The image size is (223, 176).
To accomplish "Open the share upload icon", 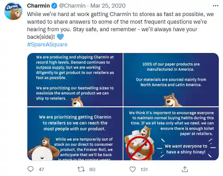I will [x=185, y=169].
